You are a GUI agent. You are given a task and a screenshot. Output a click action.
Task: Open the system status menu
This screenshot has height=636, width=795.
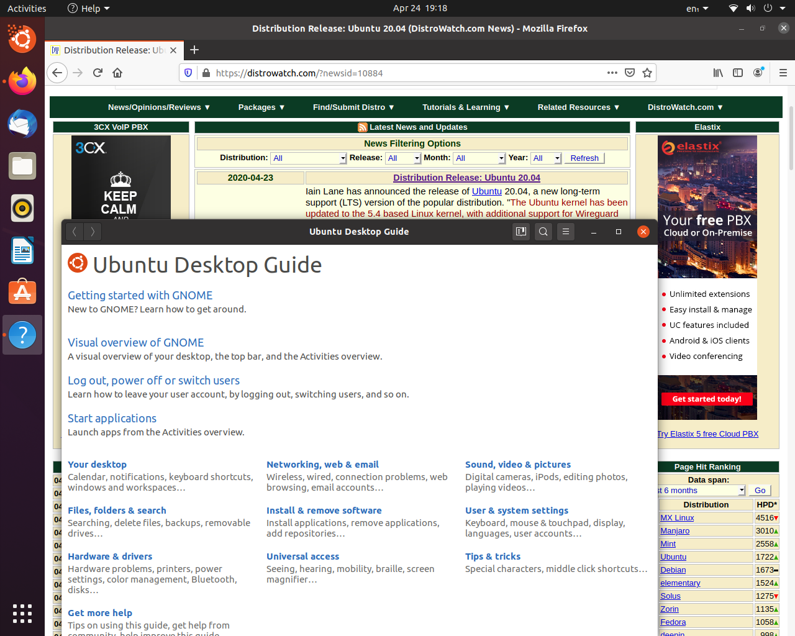click(x=758, y=8)
